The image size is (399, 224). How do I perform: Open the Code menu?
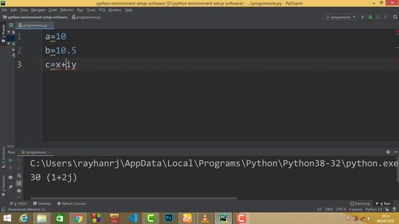pos(52,10)
